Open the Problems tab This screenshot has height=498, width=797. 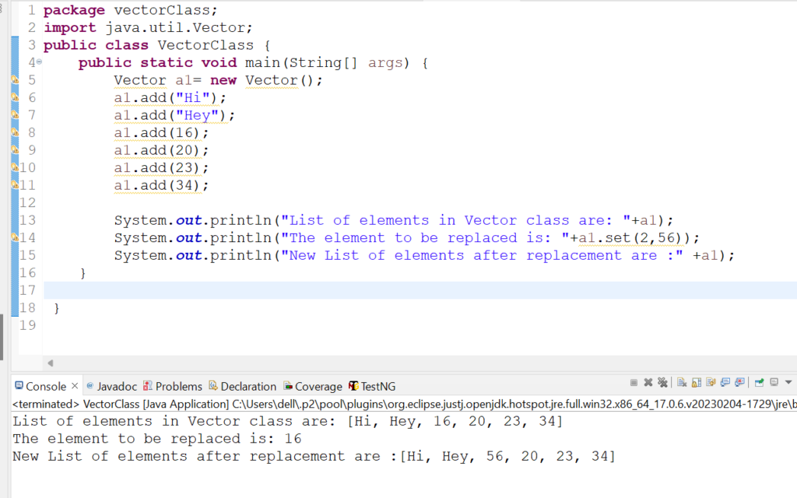click(173, 386)
